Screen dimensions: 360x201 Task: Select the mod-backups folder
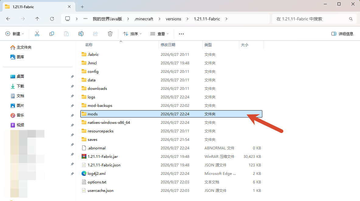pos(171,105)
